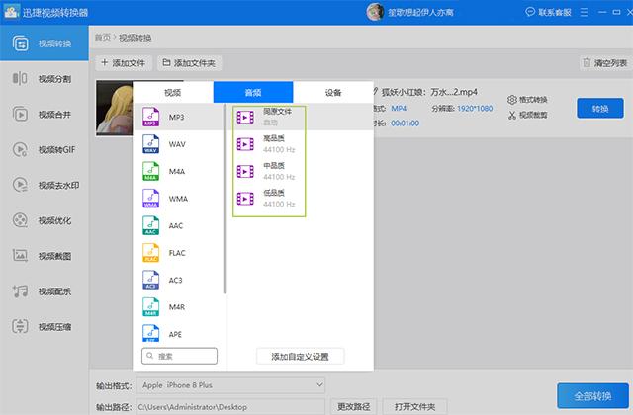Switch to the 设备 format tab

(333, 92)
